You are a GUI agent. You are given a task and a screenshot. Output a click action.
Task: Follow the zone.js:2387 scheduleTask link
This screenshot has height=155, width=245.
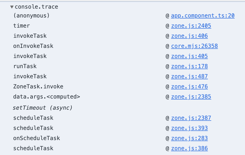[191, 118]
